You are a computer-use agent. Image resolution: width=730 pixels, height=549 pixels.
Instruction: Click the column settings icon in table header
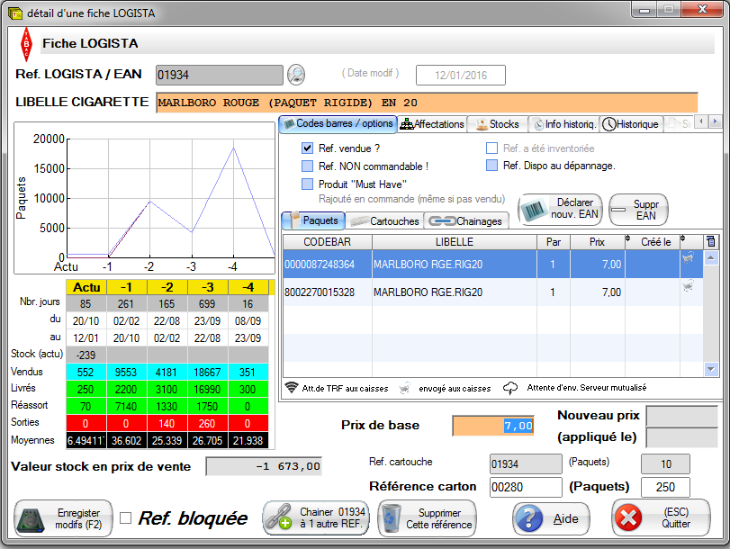711,241
